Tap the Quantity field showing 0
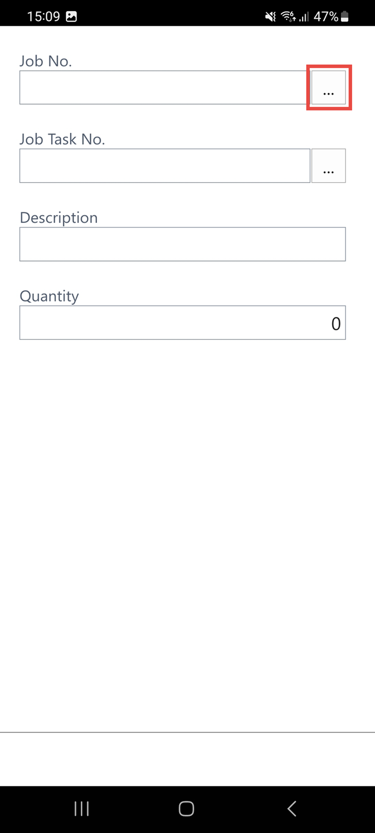The width and height of the screenshot is (375, 833). [x=182, y=322]
